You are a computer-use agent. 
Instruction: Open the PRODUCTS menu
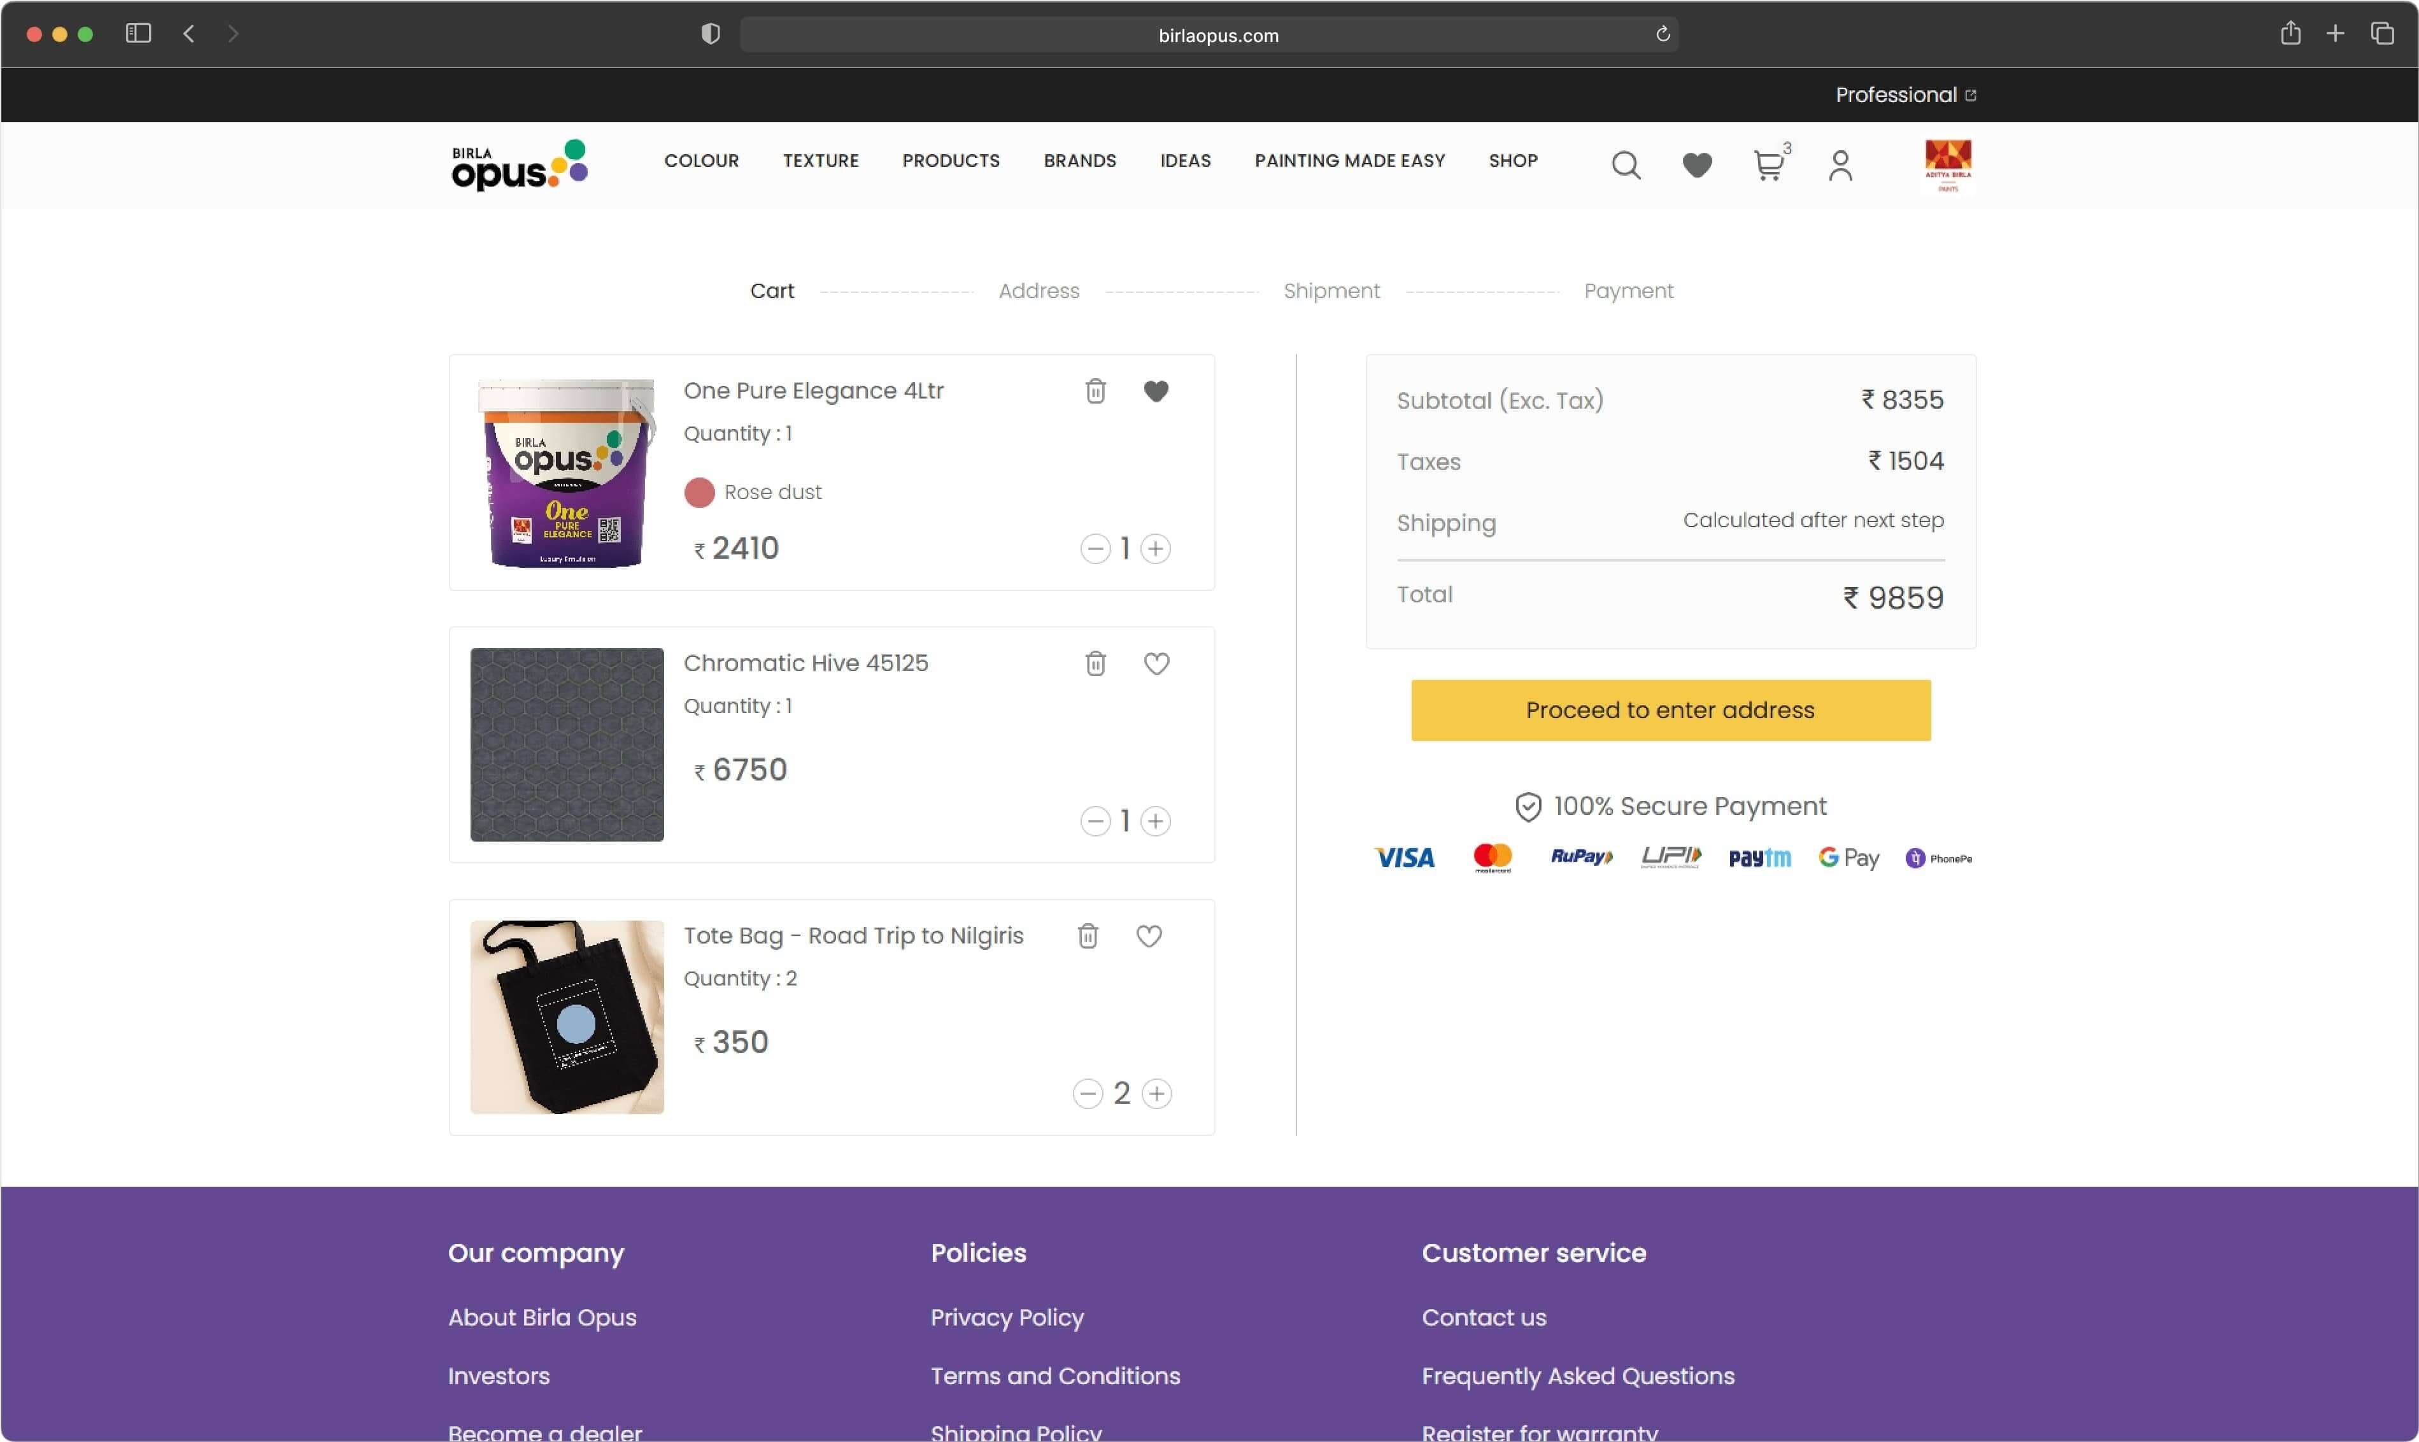951,160
